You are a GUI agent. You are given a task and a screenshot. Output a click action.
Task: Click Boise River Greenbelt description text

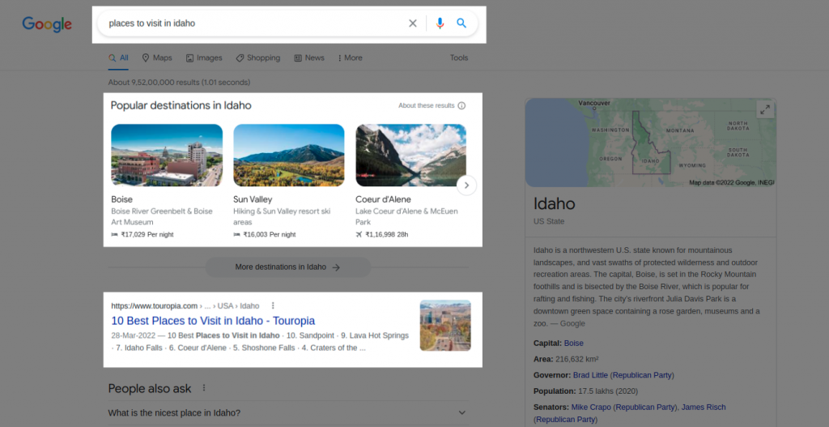[162, 216]
